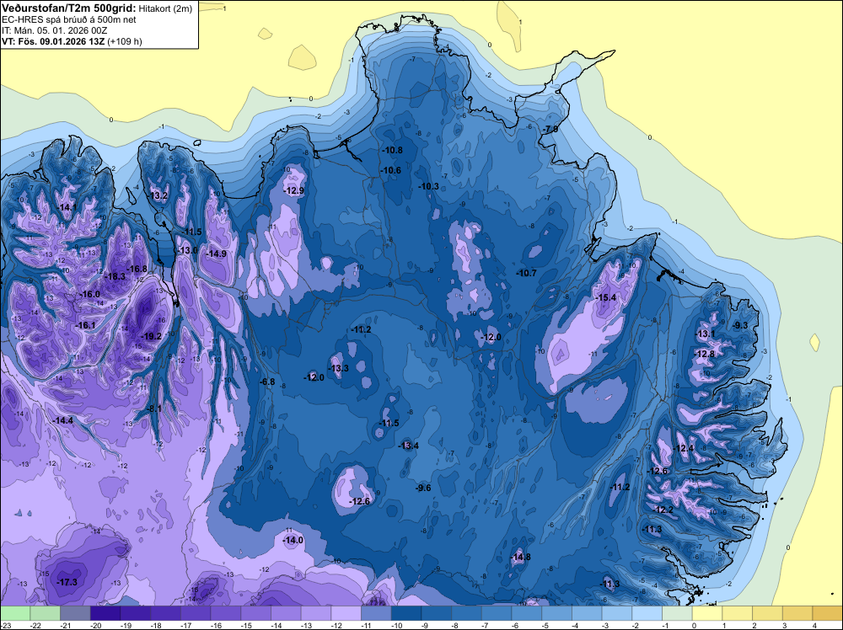
Task: Click the legend swatch between -1 and 0
Action: (678, 613)
